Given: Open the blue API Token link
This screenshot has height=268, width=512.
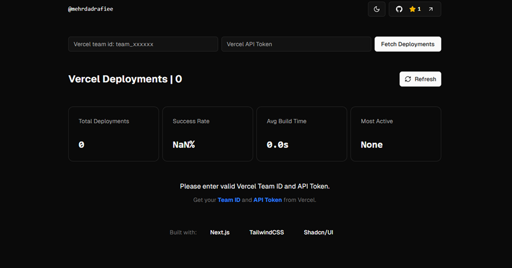Looking at the screenshot, I should pos(268,200).
